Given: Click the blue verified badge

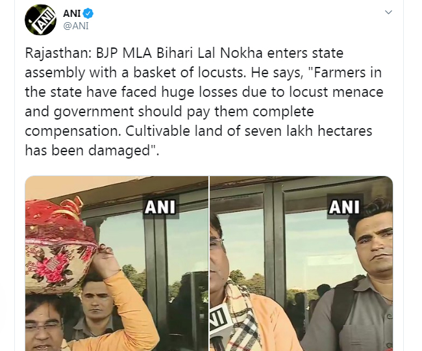Looking at the screenshot, I should (88, 13).
